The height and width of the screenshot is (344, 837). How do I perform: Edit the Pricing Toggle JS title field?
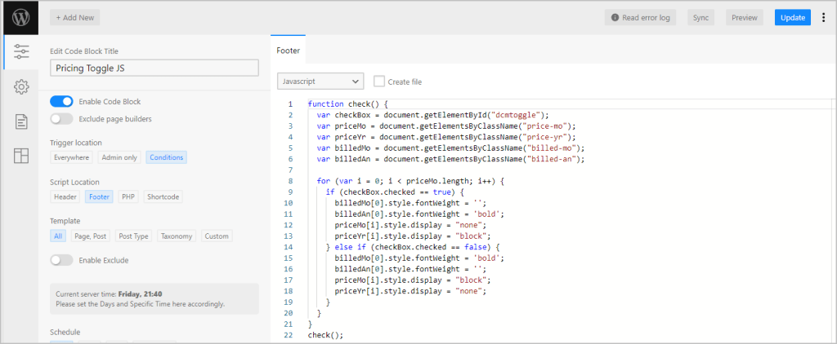tap(154, 68)
